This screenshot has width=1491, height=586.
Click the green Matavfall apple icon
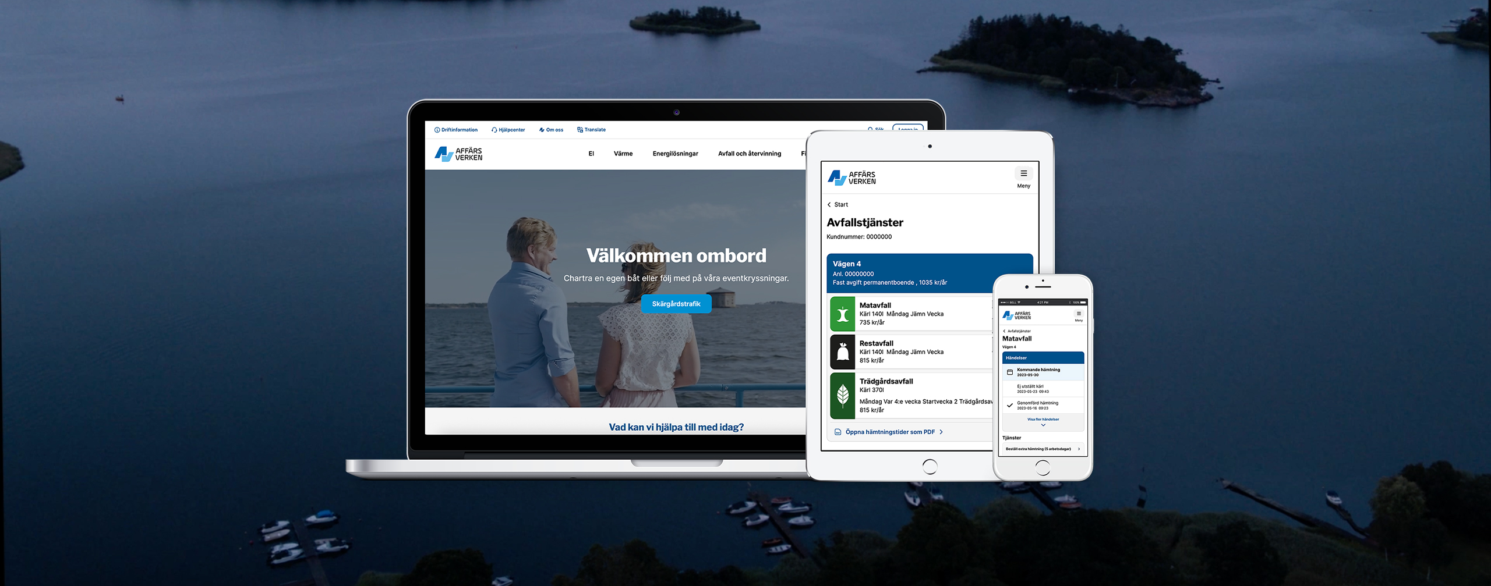tap(842, 314)
